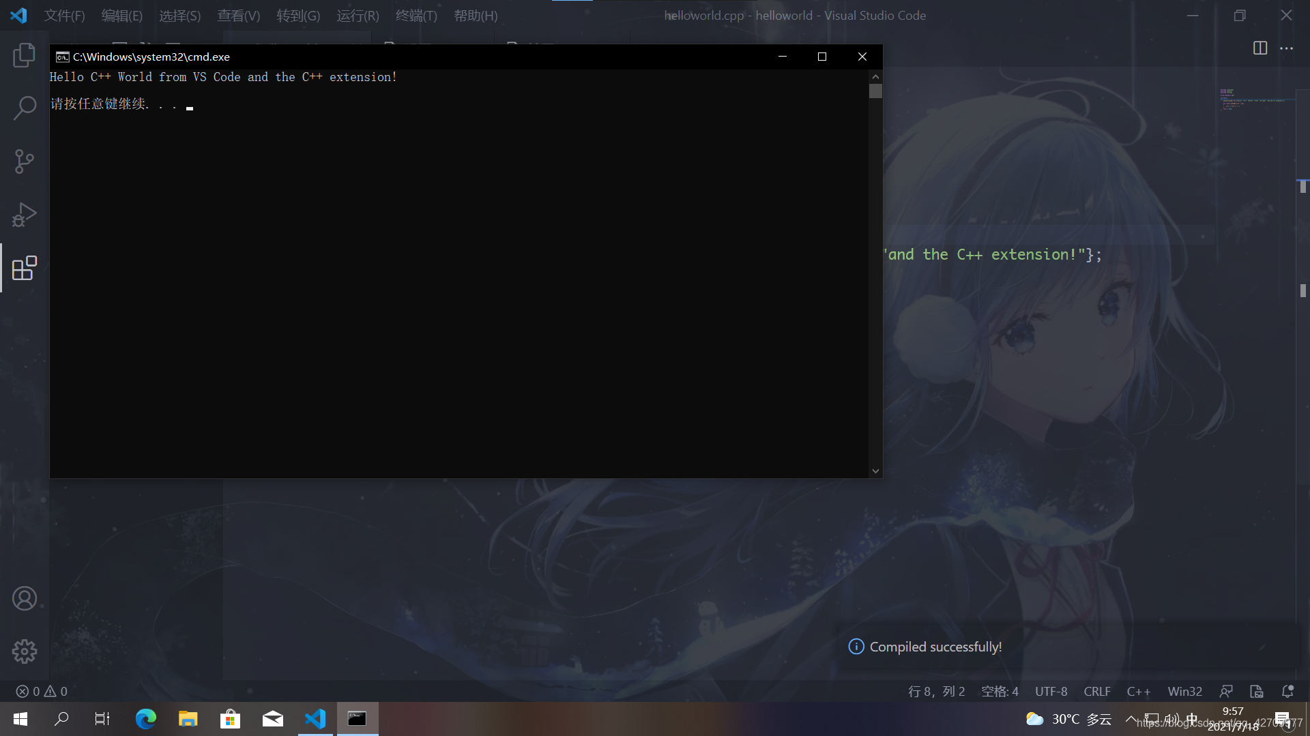This screenshot has width=1310, height=736.
Task: Open the Source Control view icon
Action: click(24, 162)
